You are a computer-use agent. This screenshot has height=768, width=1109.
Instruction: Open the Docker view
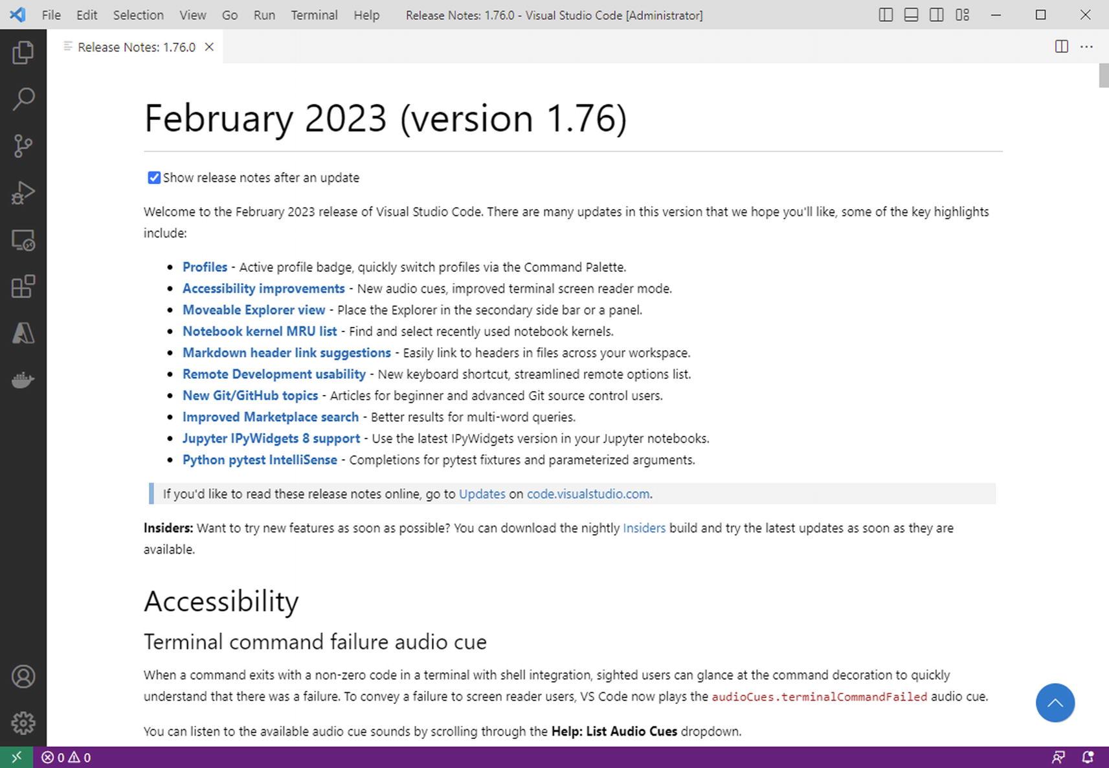coord(23,380)
